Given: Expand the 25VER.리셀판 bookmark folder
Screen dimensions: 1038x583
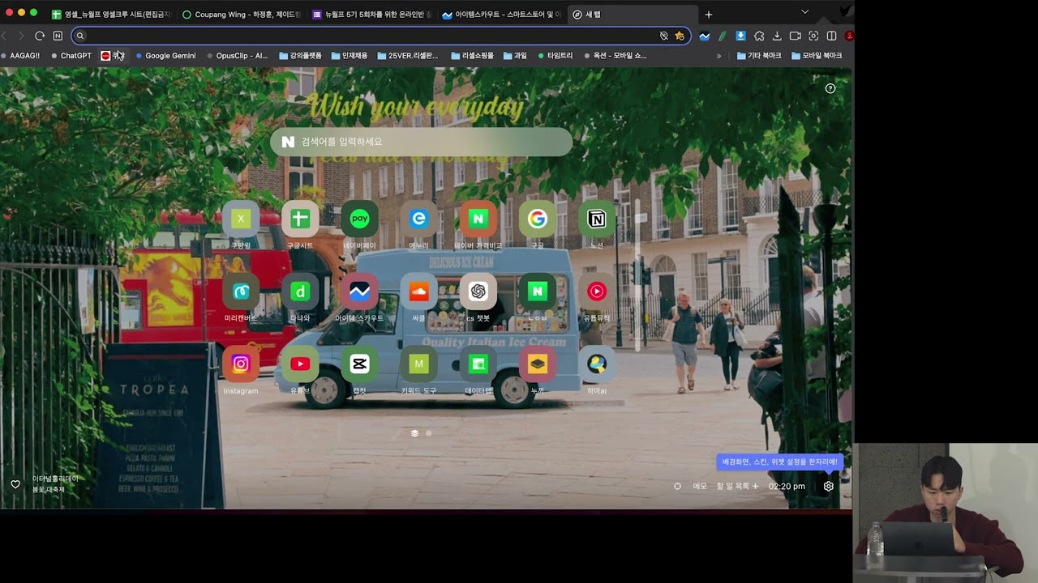Looking at the screenshot, I should [407, 56].
